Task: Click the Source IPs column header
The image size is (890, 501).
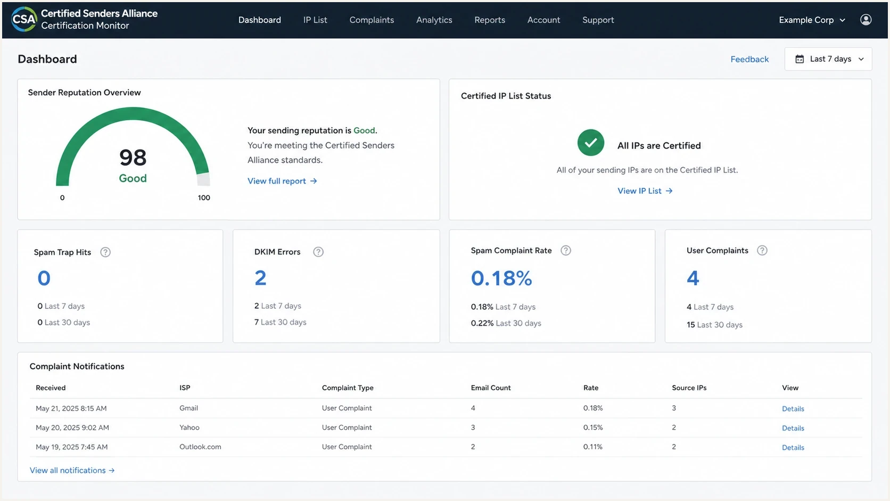Action: click(x=689, y=388)
